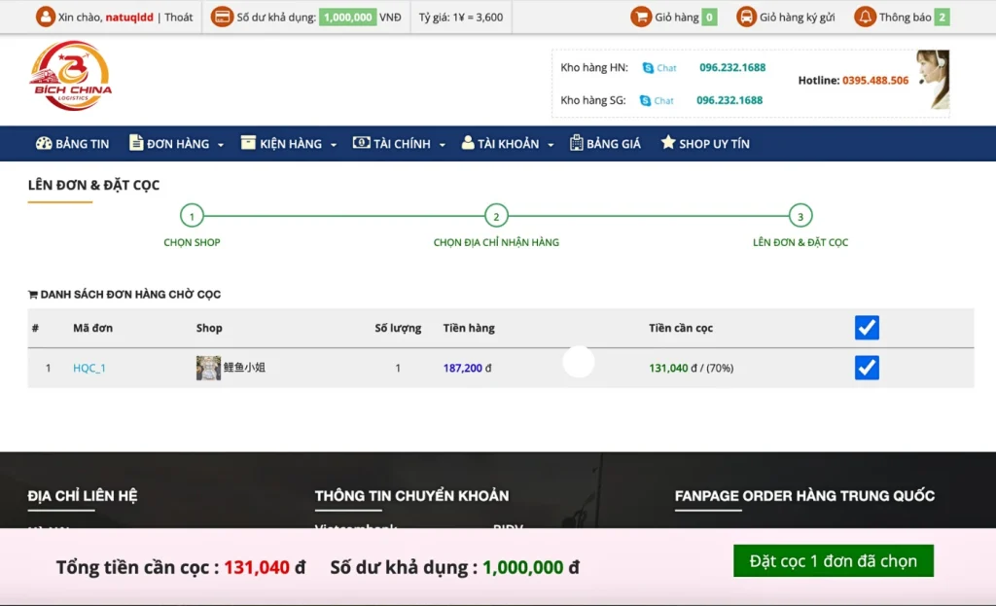Image resolution: width=996 pixels, height=606 pixels.
Task: Click the Bích China Logistics logo
Action: (71, 76)
